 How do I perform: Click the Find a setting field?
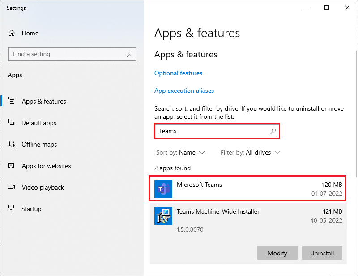tap(72, 54)
